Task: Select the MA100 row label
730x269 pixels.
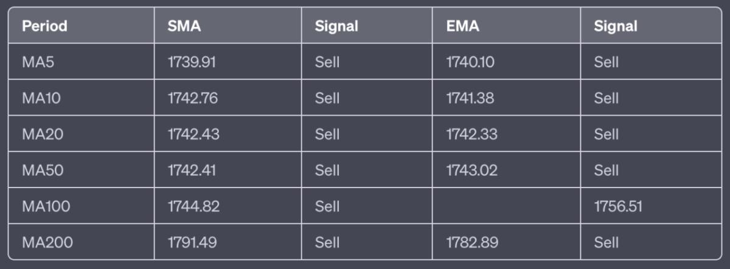Action: click(46, 206)
